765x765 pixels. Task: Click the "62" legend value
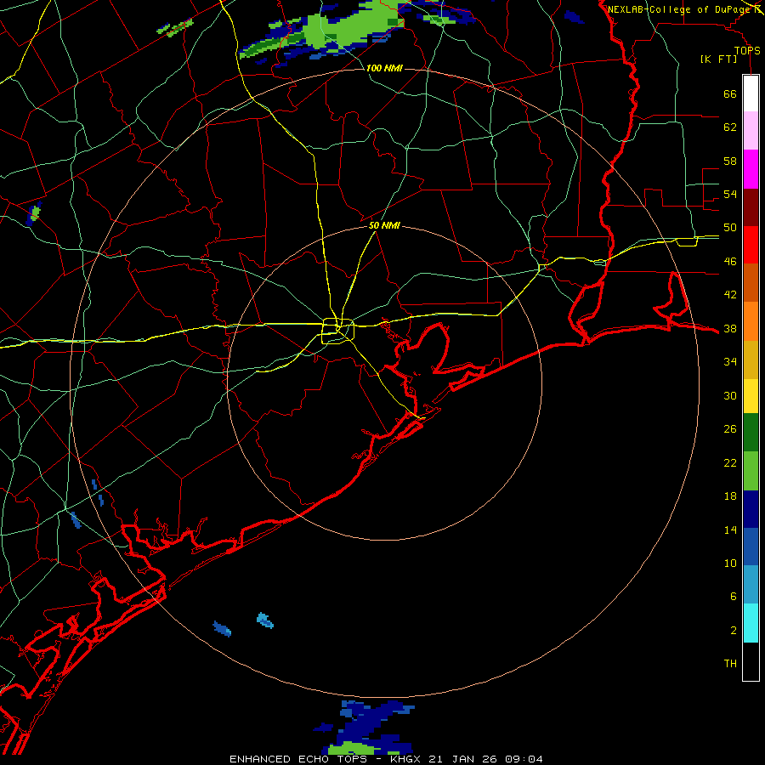[730, 127]
